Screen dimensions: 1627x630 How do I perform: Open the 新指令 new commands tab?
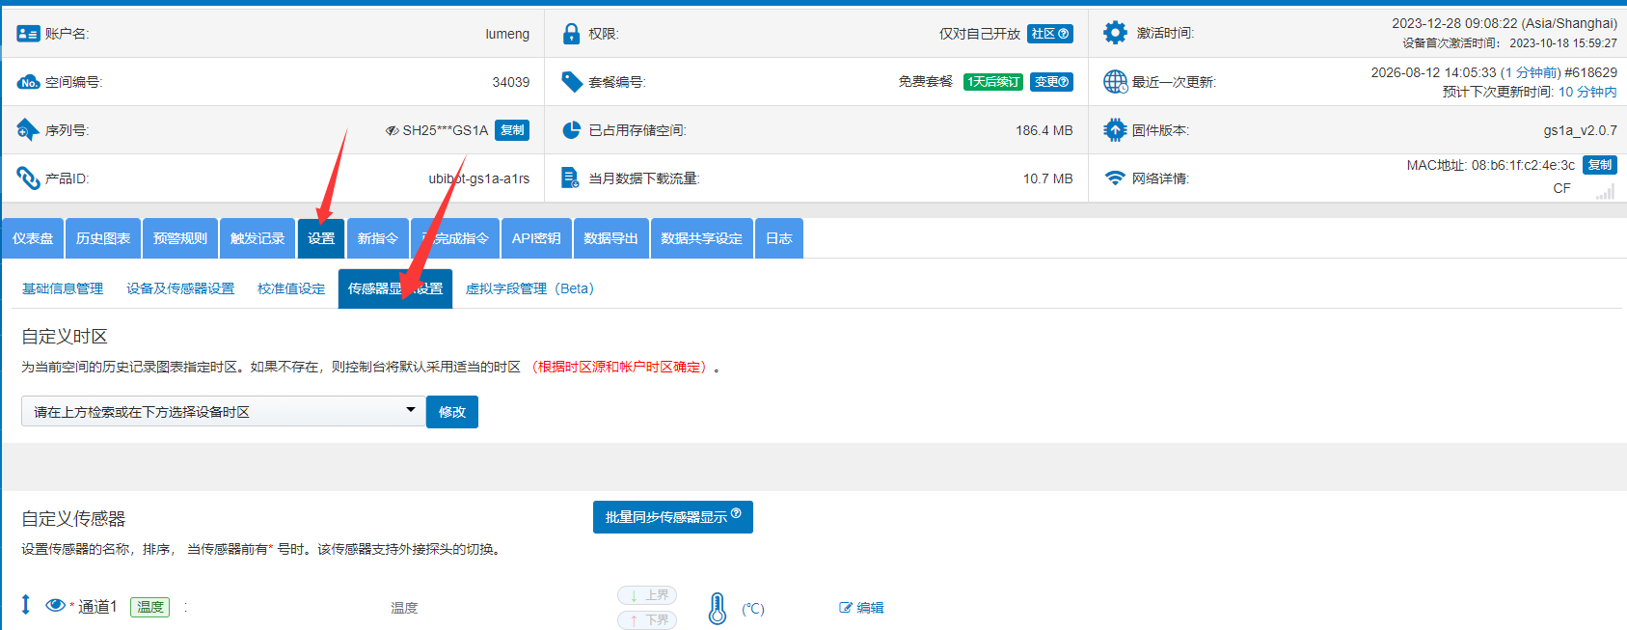(378, 238)
